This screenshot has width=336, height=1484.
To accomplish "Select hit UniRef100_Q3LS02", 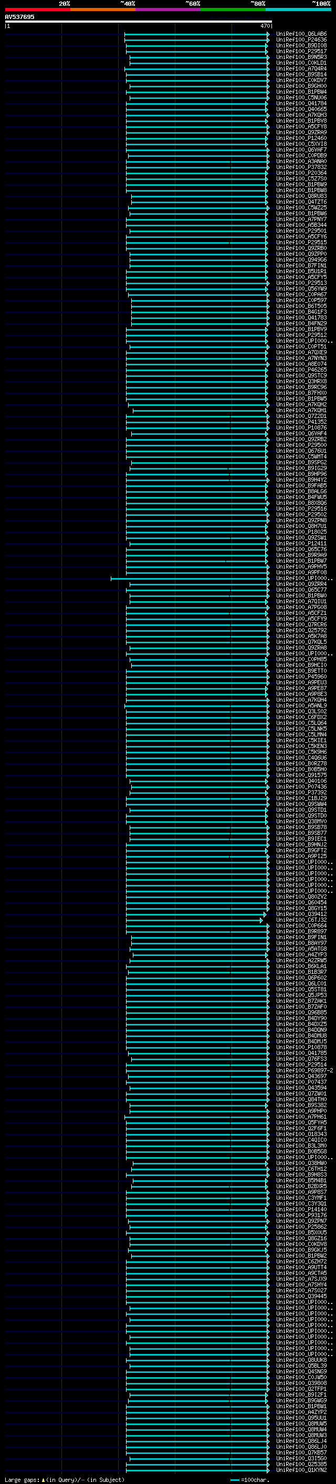I will [x=301, y=712].
